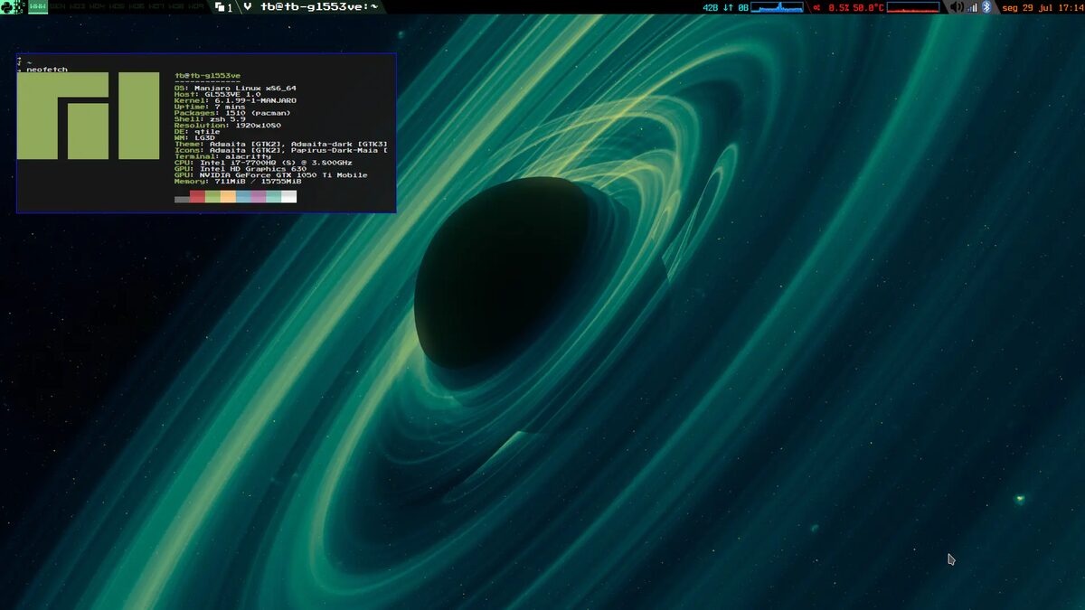The width and height of the screenshot is (1085, 610).
Task: Click the red color block in neofetch palette
Action: pyautogui.click(x=197, y=196)
